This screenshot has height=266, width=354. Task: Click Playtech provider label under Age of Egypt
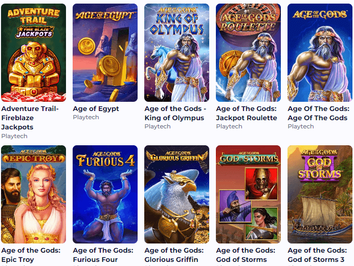(x=86, y=117)
